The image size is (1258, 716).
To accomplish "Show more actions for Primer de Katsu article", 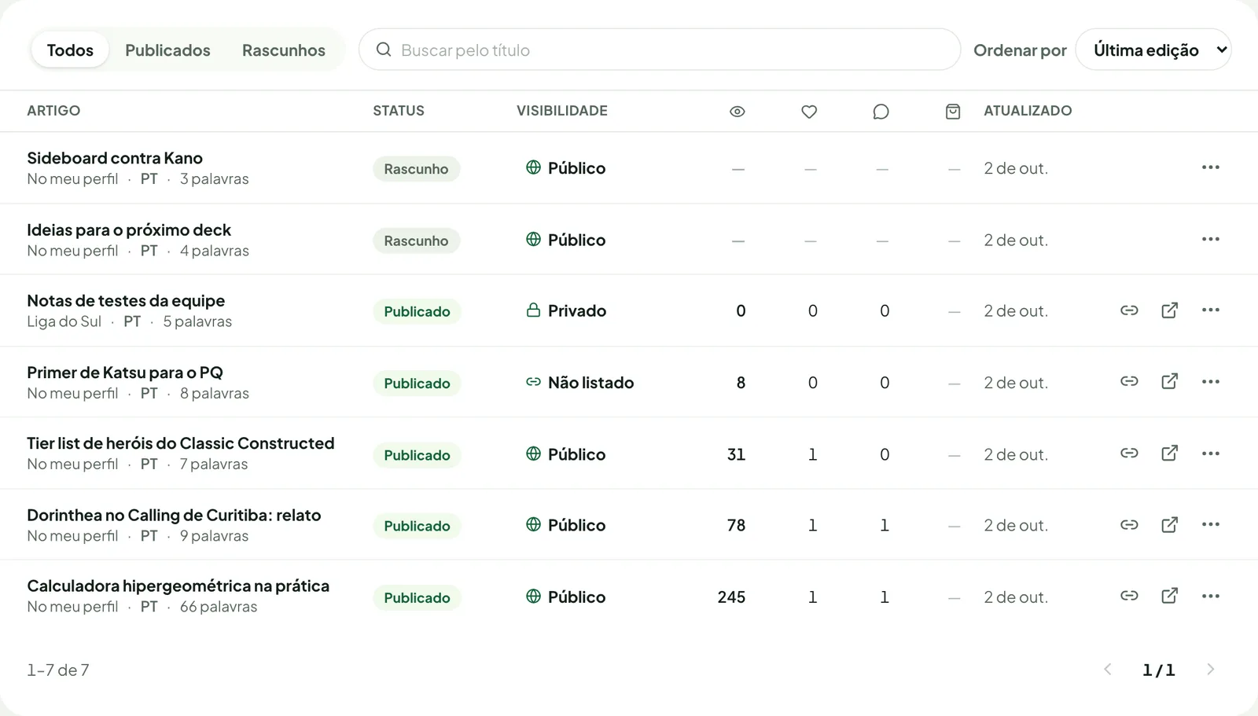I will tap(1211, 382).
